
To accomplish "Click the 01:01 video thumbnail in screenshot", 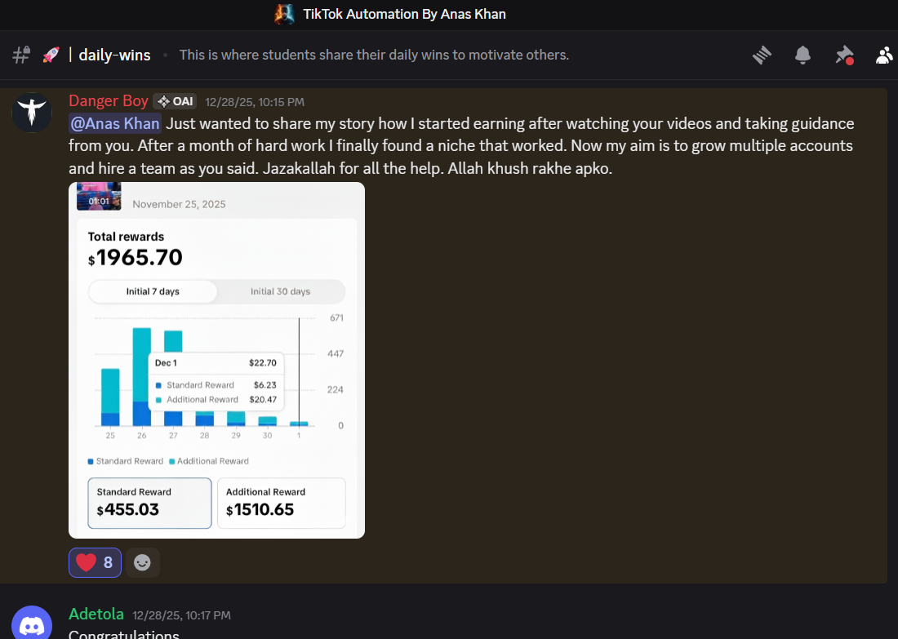I will click(99, 196).
